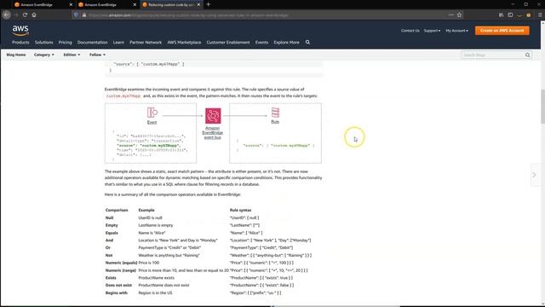Open the Events menu
This screenshot has width=545, height=307.
pos(261,42)
